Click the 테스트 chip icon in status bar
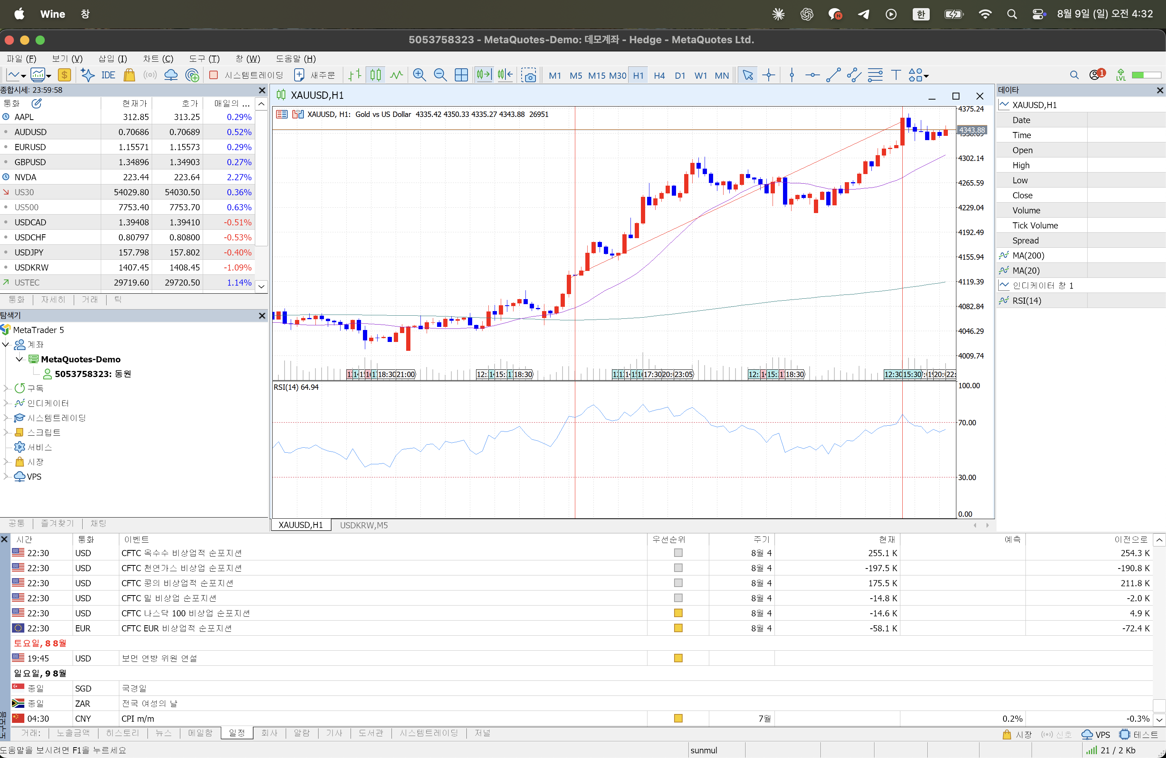The width and height of the screenshot is (1166, 758). tap(1124, 734)
